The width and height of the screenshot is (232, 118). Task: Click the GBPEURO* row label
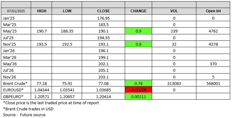[x=13, y=97]
